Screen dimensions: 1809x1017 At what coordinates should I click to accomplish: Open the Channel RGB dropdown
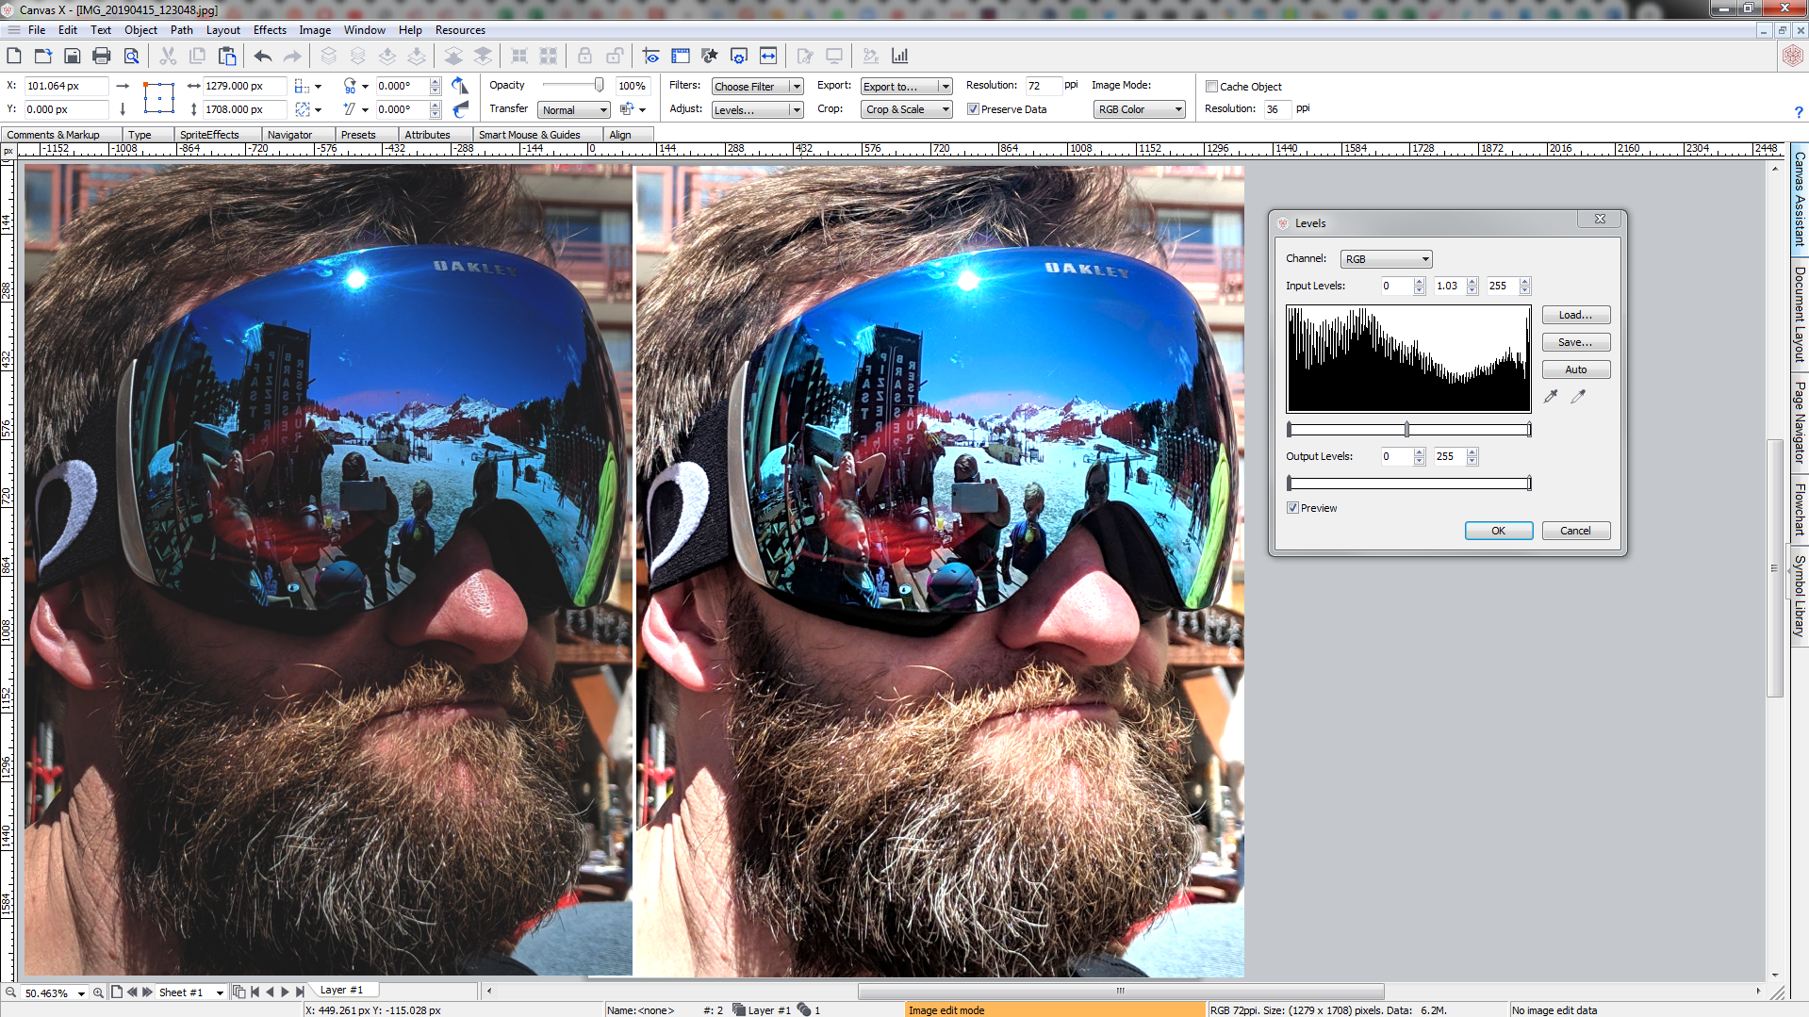1386,259
